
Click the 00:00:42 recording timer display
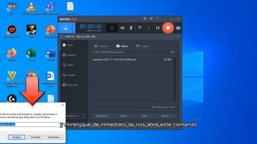point(90,26)
